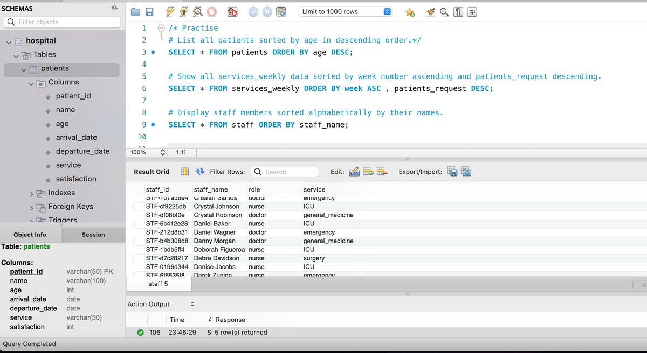The height and width of the screenshot is (353, 647).
Task: Select the staff 5 result grid tab
Action: pyautogui.click(x=160, y=284)
